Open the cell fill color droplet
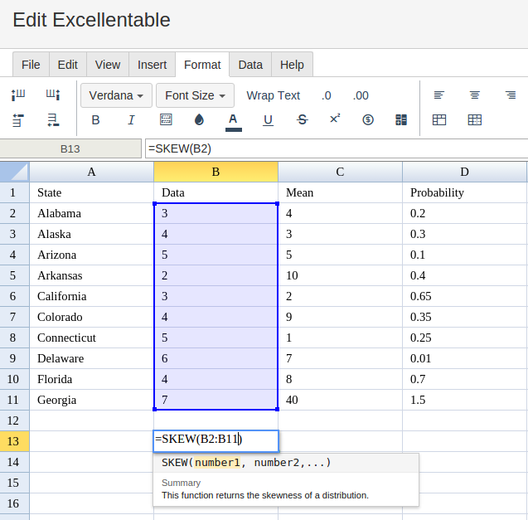 click(199, 120)
